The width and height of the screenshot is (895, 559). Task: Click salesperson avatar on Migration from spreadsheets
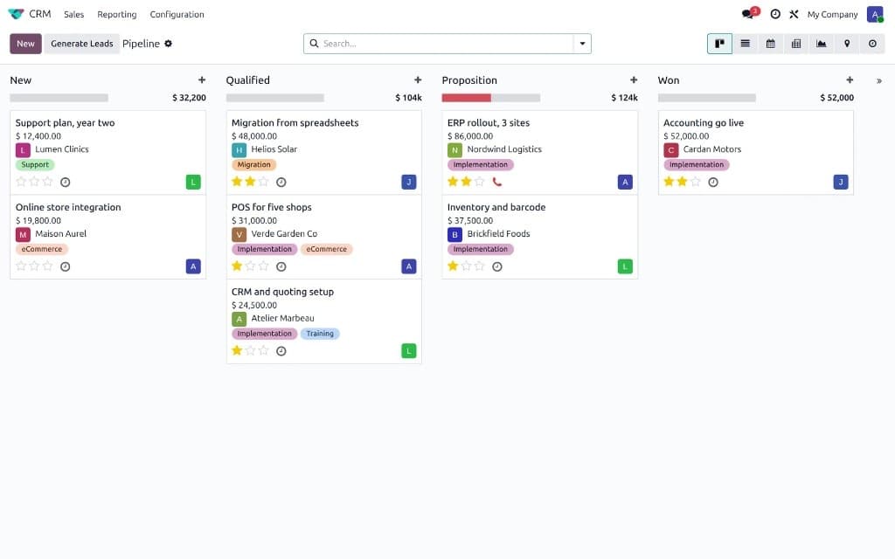[x=409, y=182]
